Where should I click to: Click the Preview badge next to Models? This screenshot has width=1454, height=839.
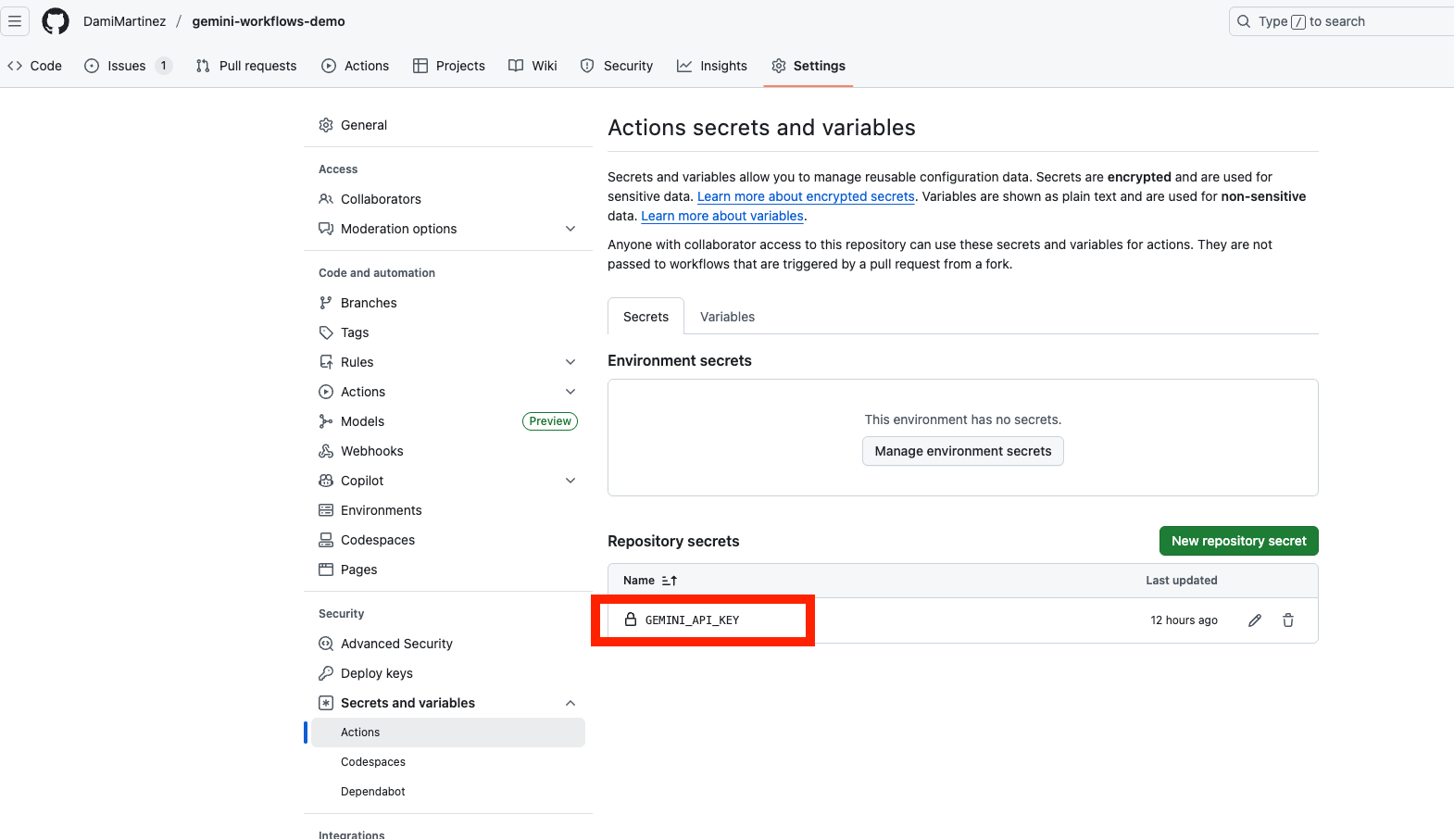550,421
